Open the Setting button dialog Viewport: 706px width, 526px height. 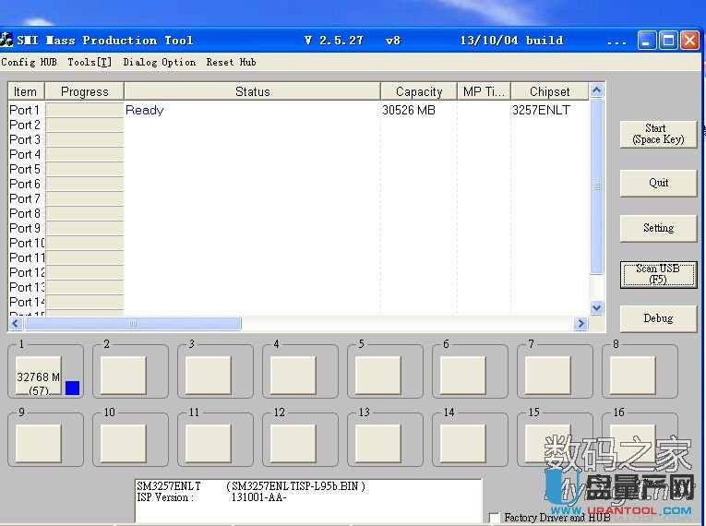pos(658,228)
